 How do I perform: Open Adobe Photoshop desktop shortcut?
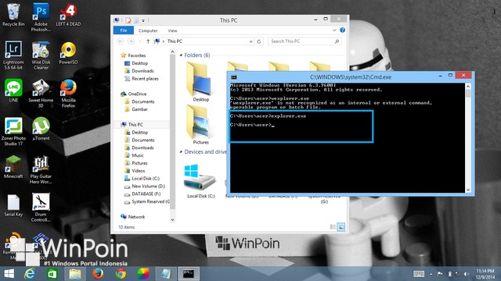pos(41,17)
